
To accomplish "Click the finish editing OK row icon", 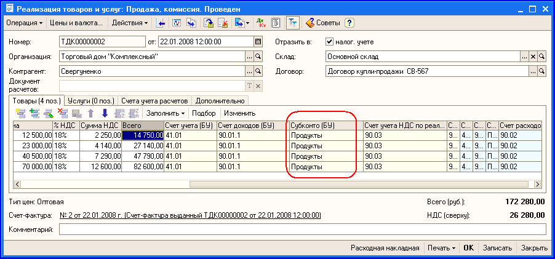I will point(77,113).
